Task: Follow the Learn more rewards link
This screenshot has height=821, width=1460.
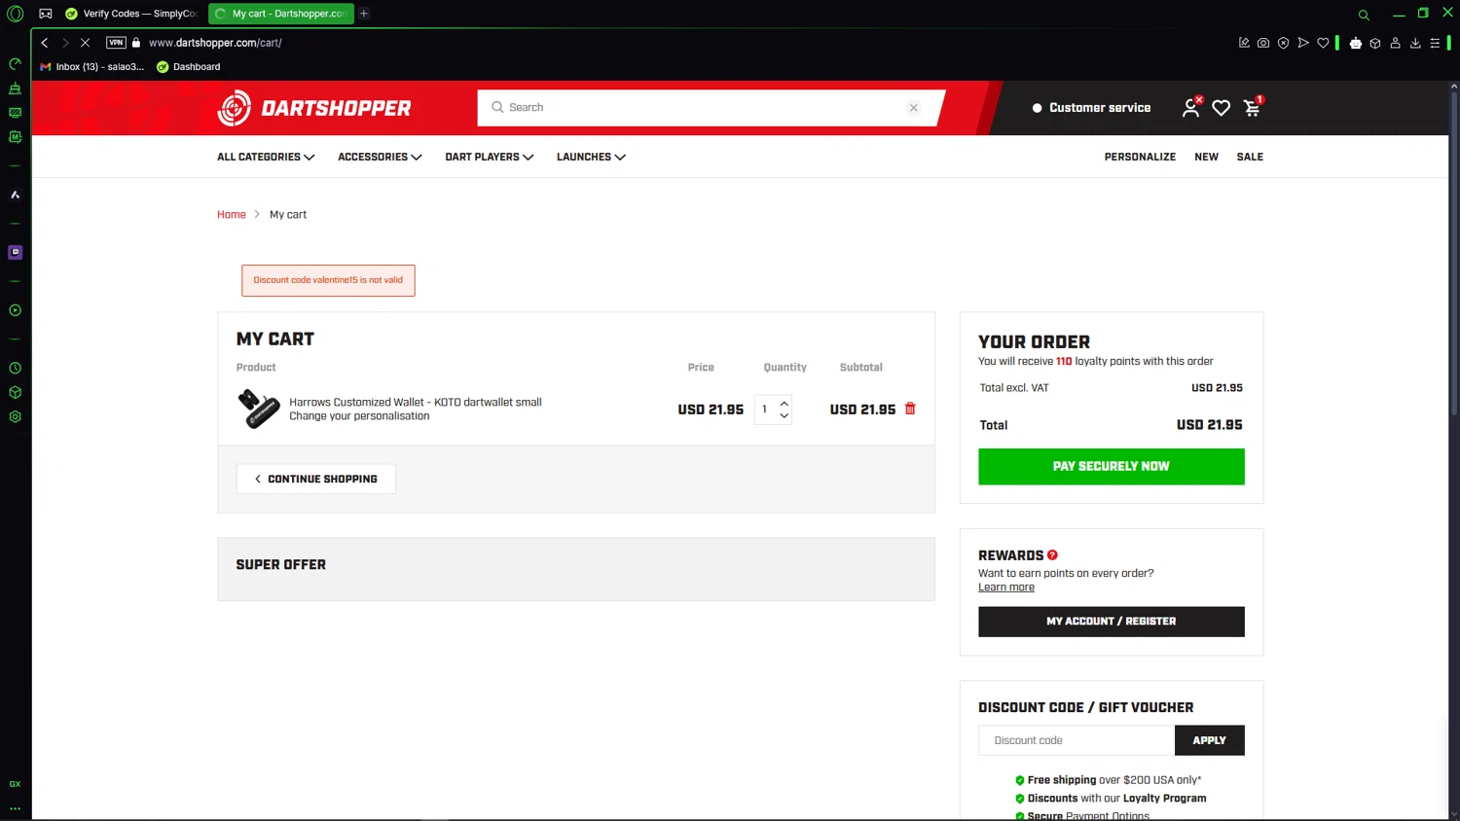Action: (x=1006, y=588)
